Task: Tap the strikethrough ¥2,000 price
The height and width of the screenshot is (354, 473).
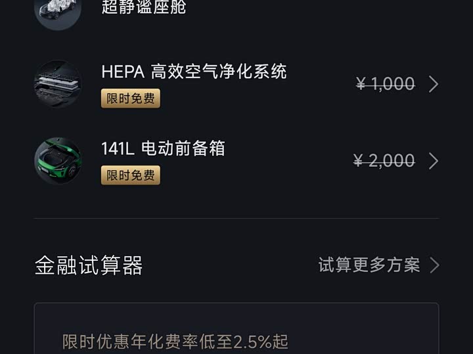Action: coord(384,161)
